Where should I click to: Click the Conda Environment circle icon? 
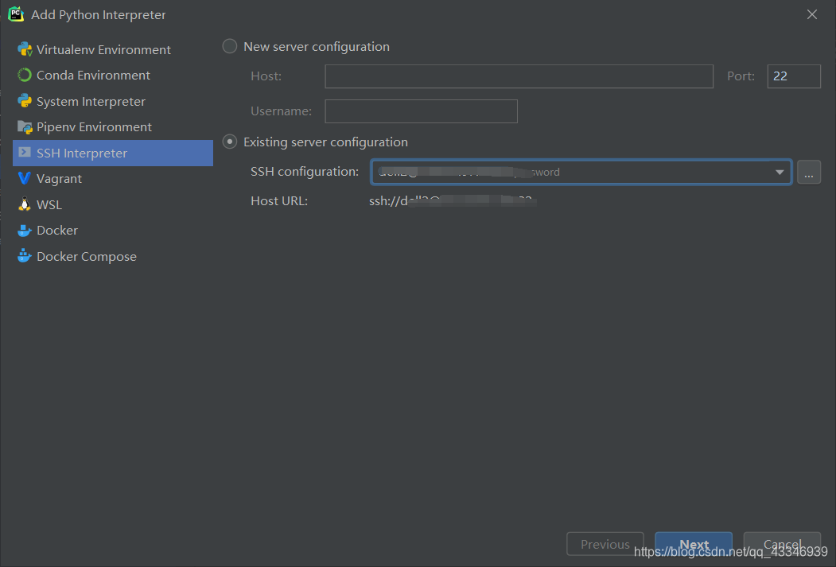(25, 75)
